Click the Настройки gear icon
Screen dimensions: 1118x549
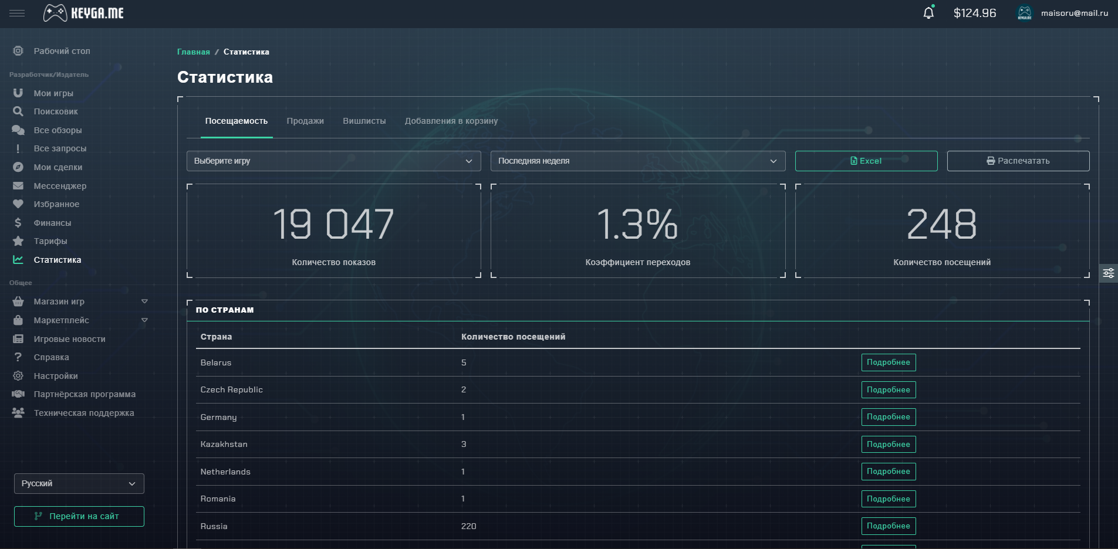18,376
